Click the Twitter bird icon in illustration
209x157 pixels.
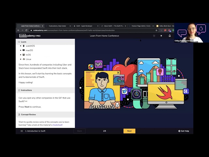tap(124, 91)
